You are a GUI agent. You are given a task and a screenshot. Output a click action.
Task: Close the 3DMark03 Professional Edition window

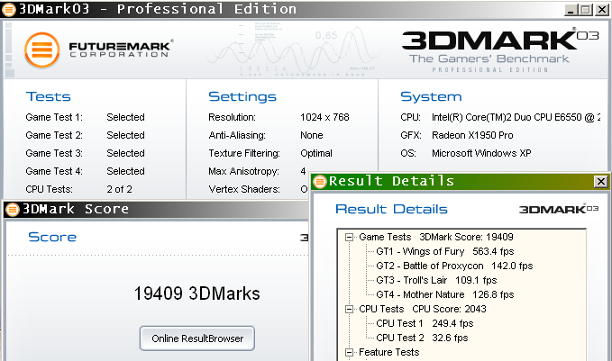pyautogui.click(x=601, y=10)
